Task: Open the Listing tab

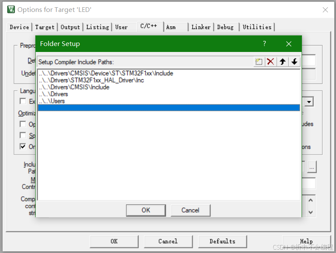Action: click(x=97, y=27)
